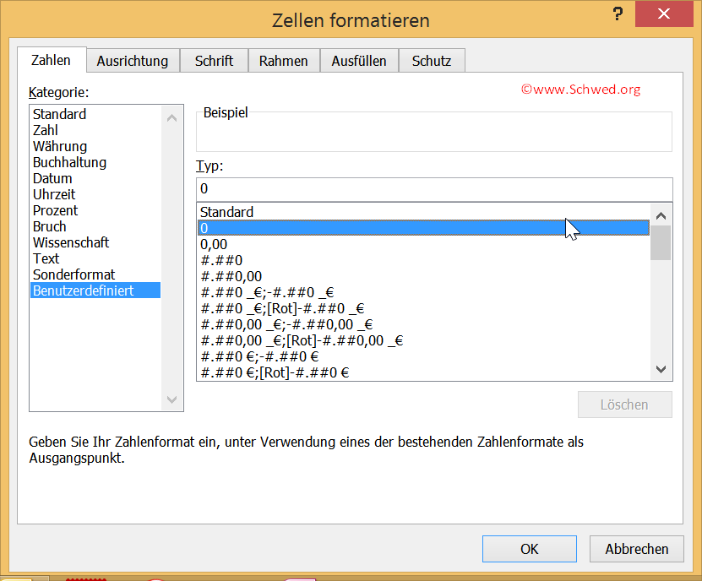Switch to the Ausrichtung tab
The image size is (702, 581).
click(x=133, y=60)
